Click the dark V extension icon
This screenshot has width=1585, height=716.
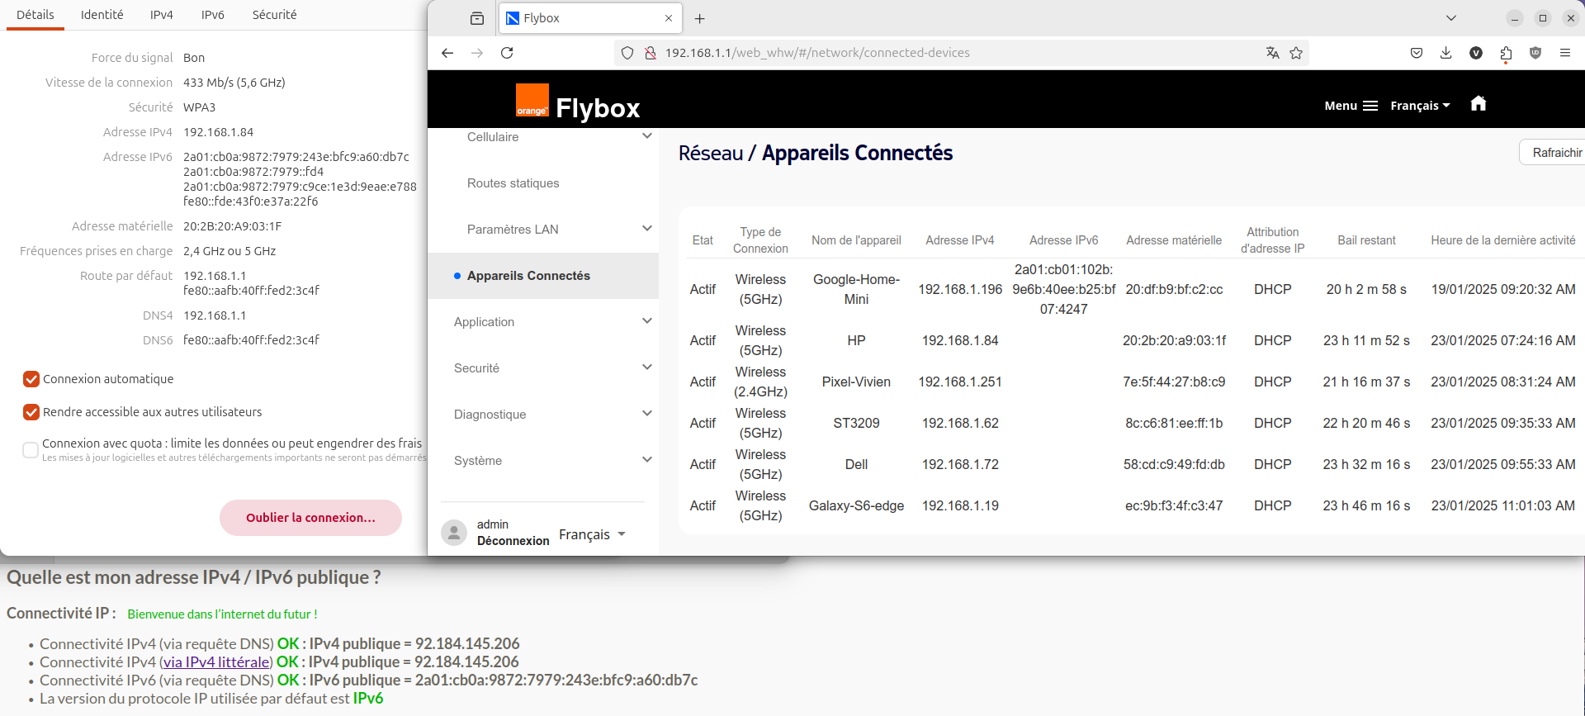click(x=1476, y=53)
